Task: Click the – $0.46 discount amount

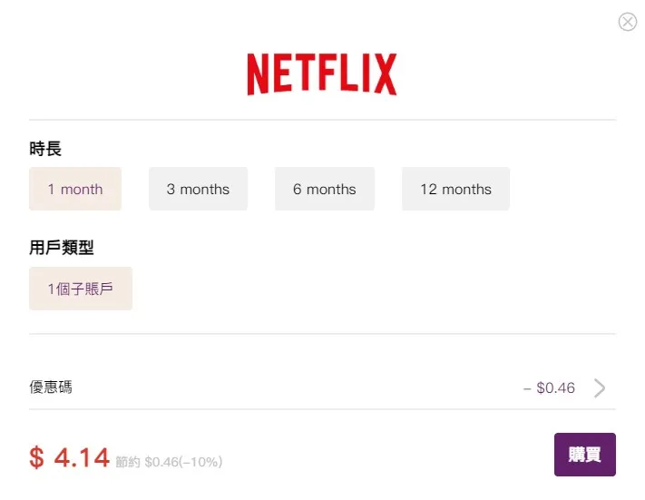Action: (549, 388)
